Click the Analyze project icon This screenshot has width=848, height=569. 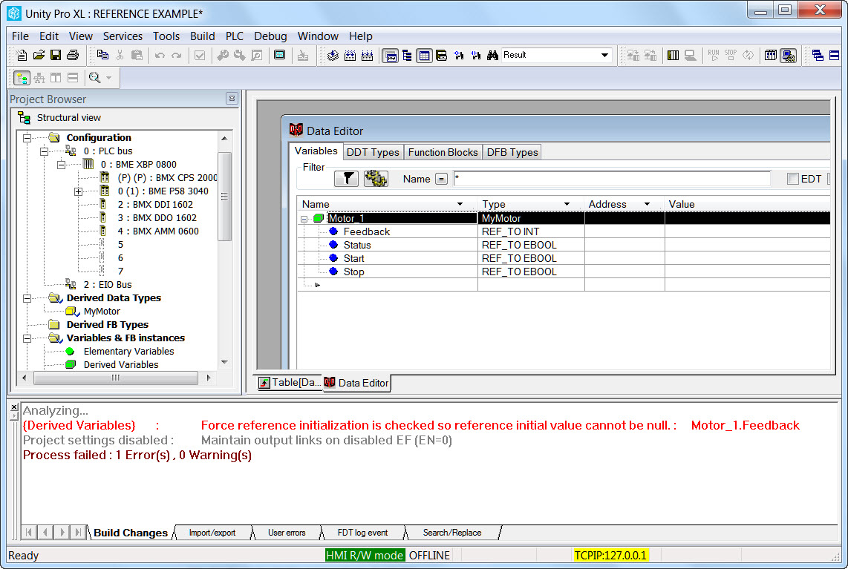(333, 55)
